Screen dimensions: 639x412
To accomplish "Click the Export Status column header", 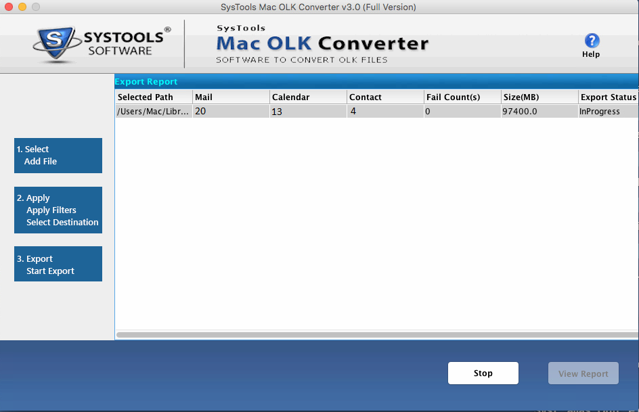I will pos(609,97).
